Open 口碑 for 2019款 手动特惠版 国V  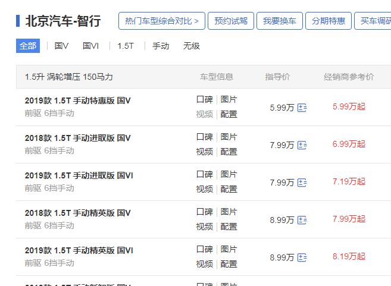click(x=205, y=99)
